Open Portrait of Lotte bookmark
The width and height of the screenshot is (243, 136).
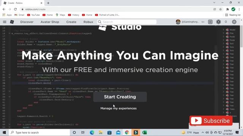[x=107, y=15]
